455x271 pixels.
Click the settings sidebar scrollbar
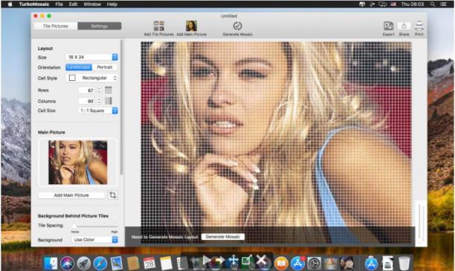(x=122, y=107)
